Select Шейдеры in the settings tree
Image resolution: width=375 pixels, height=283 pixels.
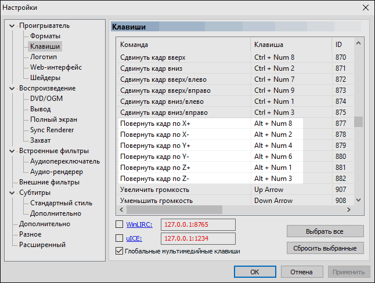45,78
